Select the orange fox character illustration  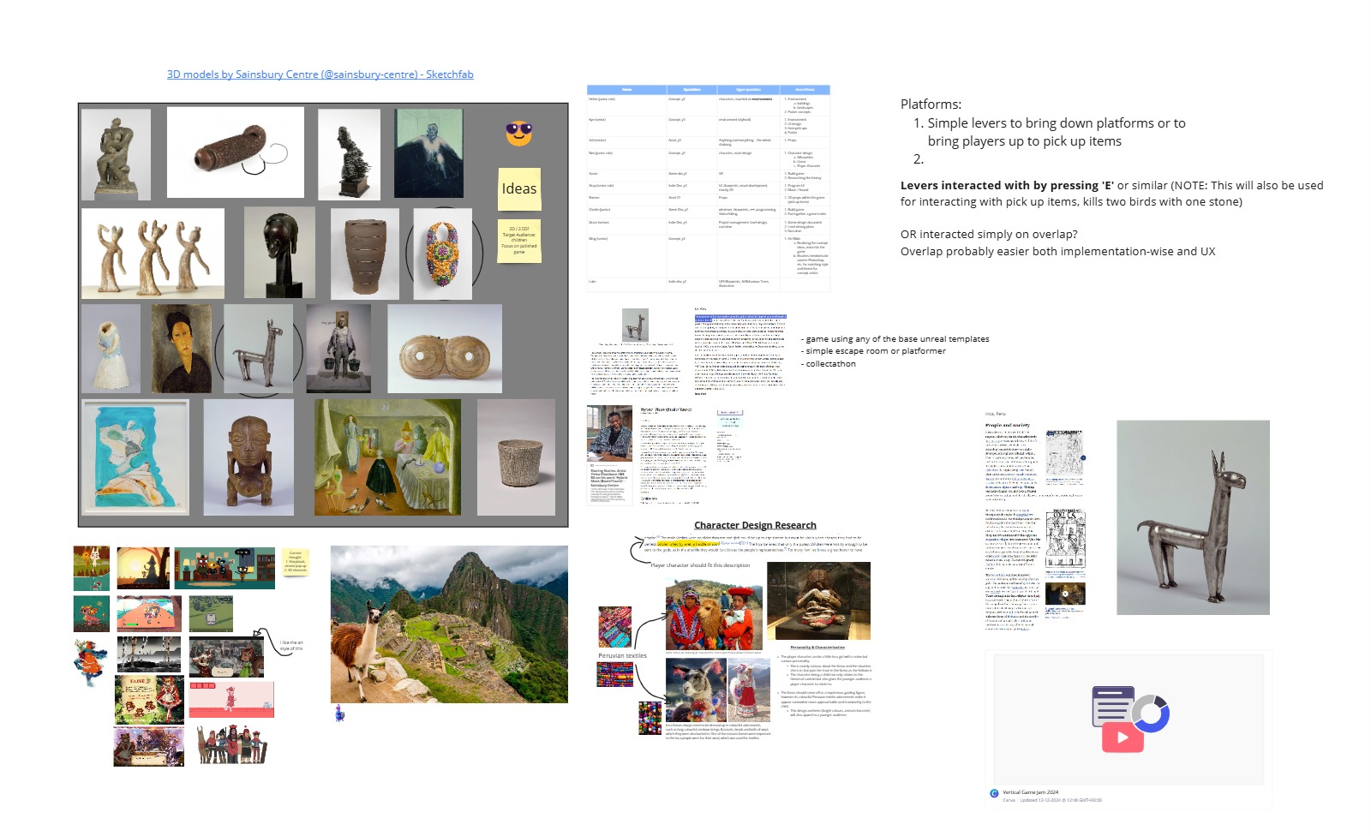coord(91,663)
